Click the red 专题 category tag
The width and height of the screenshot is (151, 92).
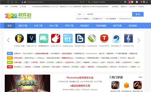[x=10, y=67]
